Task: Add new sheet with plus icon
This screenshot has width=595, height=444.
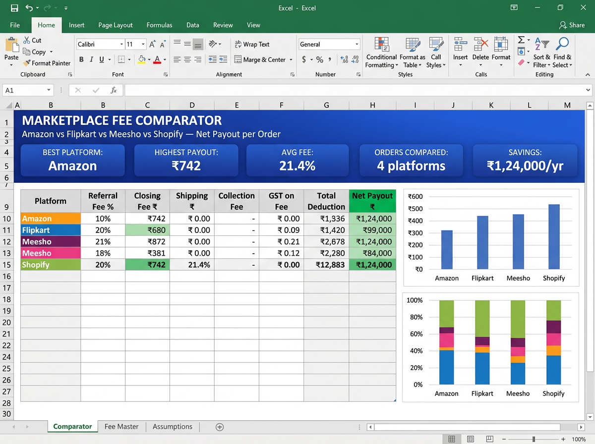Action: (220, 427)
